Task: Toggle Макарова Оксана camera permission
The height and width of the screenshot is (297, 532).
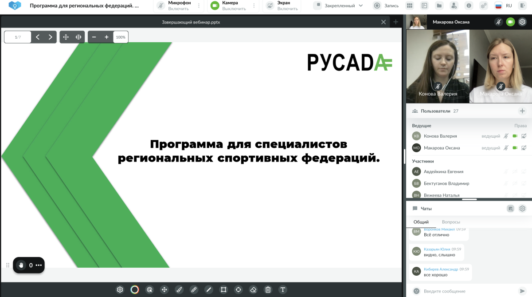Action: point(515,148)
